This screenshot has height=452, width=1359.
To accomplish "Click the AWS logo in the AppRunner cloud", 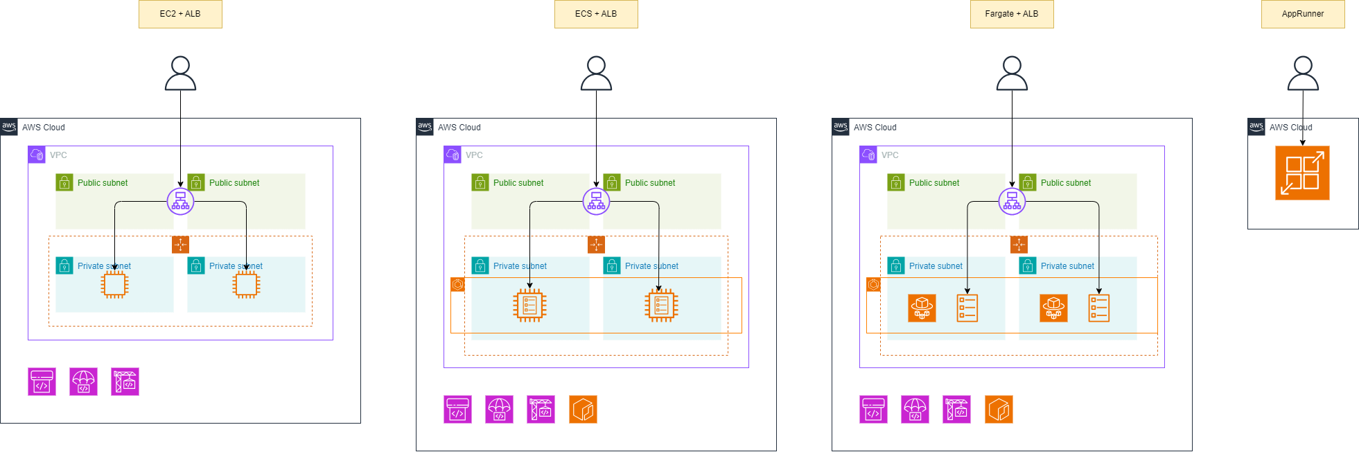I will 1256,127.
